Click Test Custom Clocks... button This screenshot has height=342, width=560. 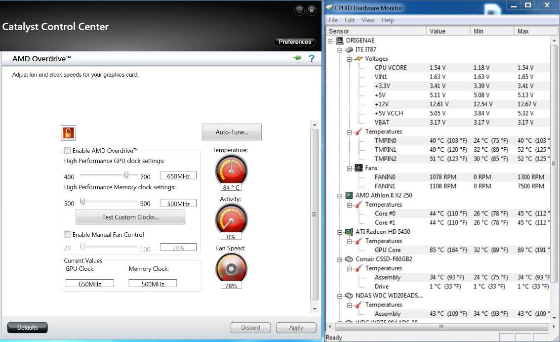coord(130,217)
